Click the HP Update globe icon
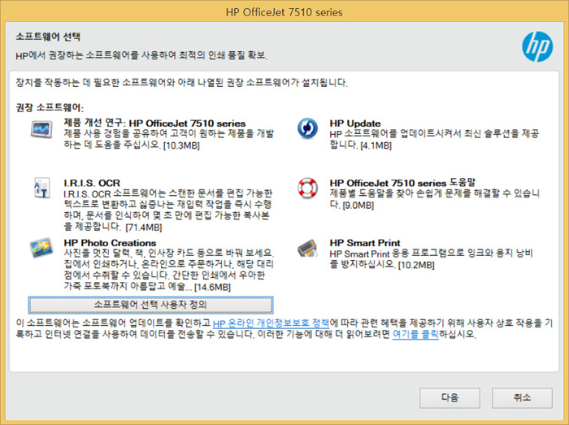 tap(307, 129)
